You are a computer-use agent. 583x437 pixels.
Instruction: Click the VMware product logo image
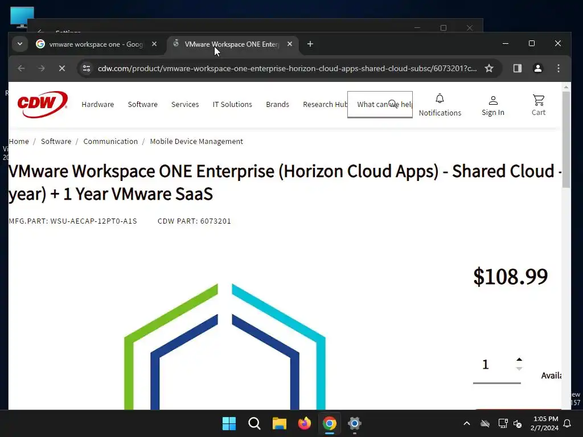(x=224, y=347)
